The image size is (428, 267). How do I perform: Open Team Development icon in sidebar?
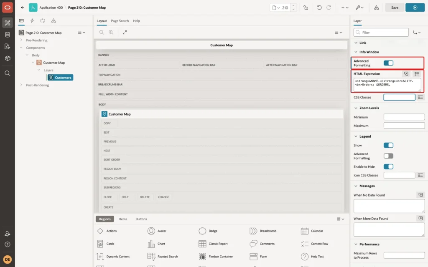8,47
